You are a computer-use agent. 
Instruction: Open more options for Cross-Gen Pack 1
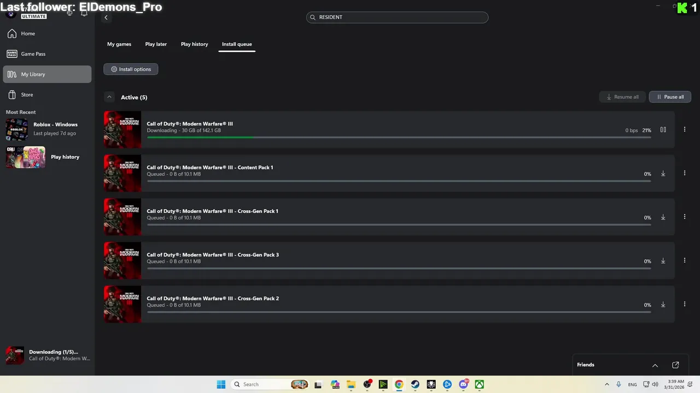(x=684, y=217)
